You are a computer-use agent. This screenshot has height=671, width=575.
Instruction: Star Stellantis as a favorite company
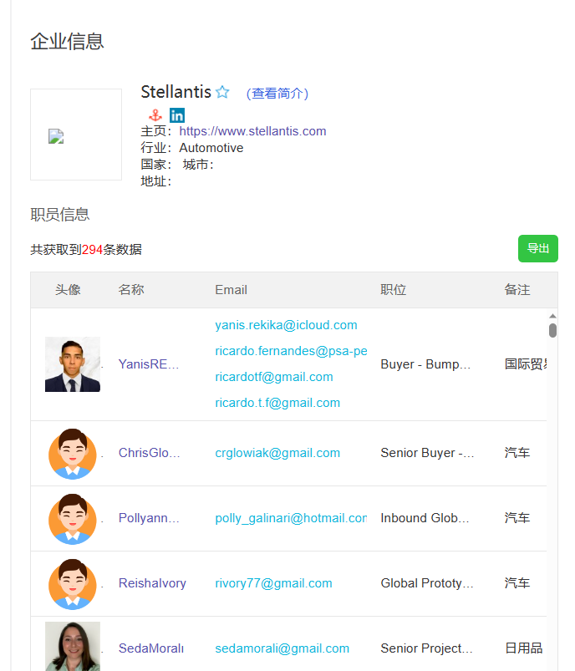tap(222, 92)
